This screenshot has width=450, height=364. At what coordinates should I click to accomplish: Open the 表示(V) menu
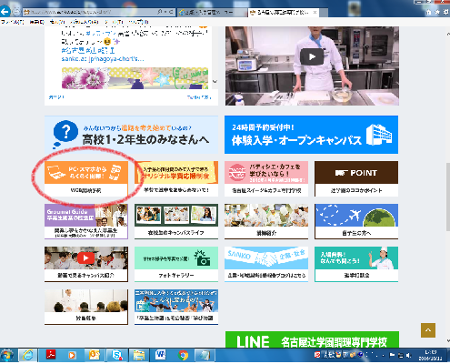pyautogui.click(x=57, y=22)
